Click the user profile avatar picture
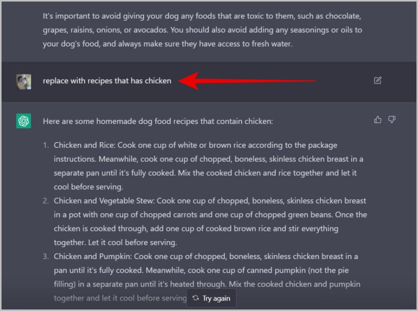Image resolution: width=418 pixels, height=311 pixels. (x=23, y=82)
